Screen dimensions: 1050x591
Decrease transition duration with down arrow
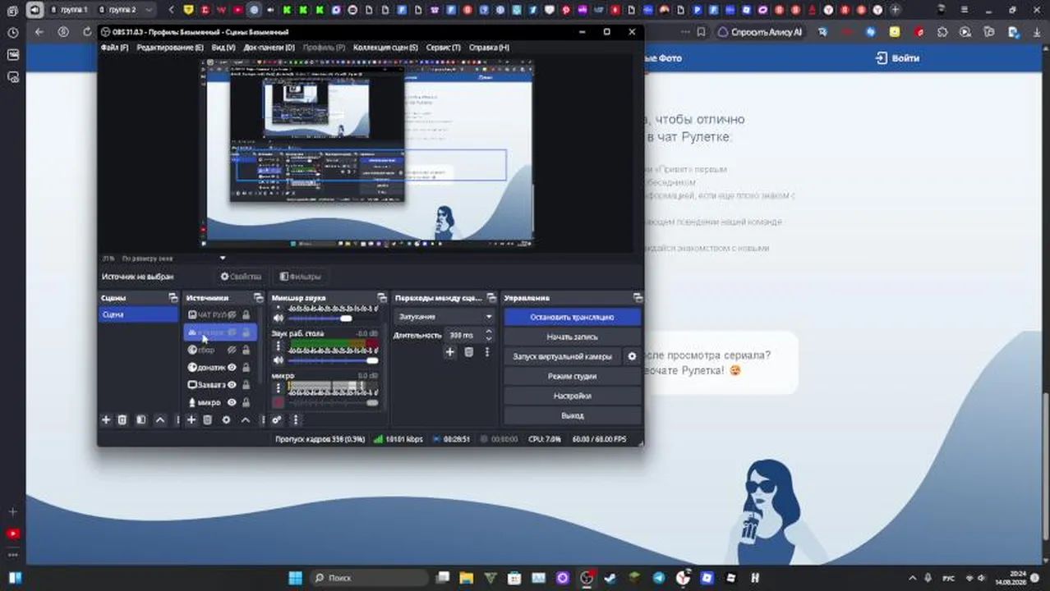[x=489, y=338]
